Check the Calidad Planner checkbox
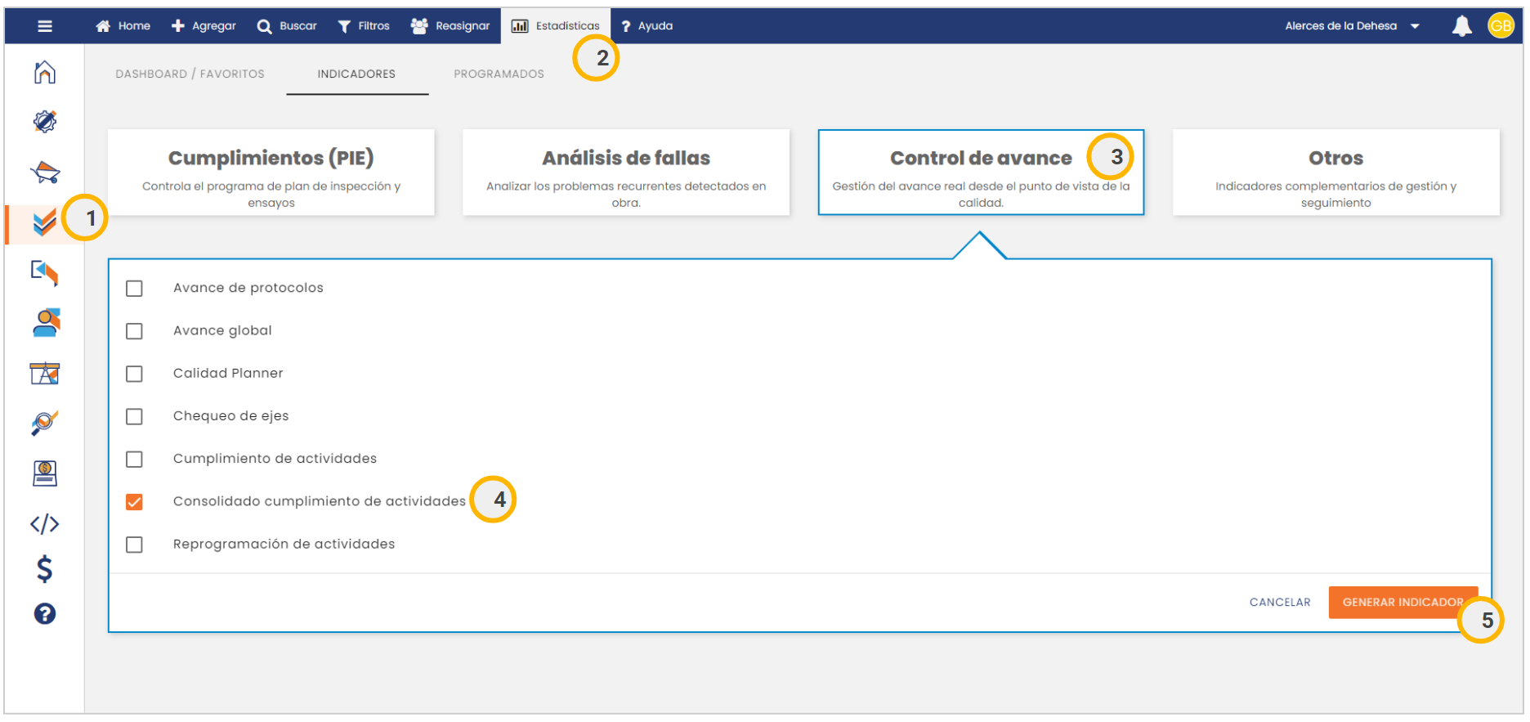This screenshot has width=1530, height=722. pos(135,374)
